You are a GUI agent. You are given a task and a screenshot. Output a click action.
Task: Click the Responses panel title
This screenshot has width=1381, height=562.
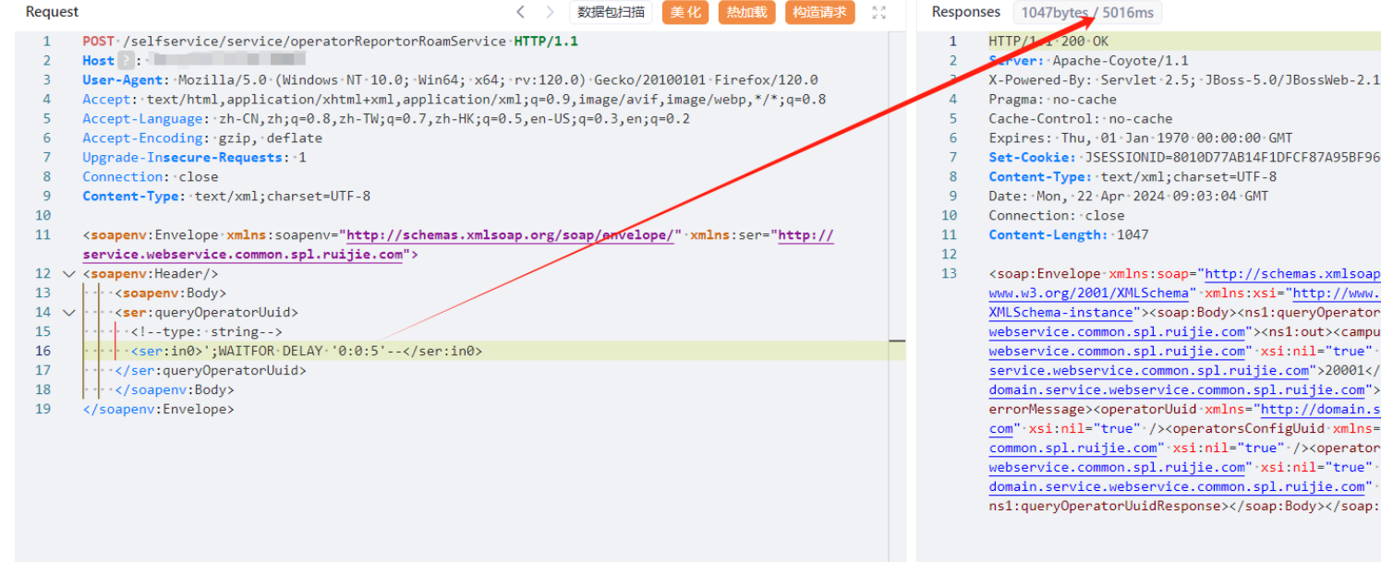965,12
